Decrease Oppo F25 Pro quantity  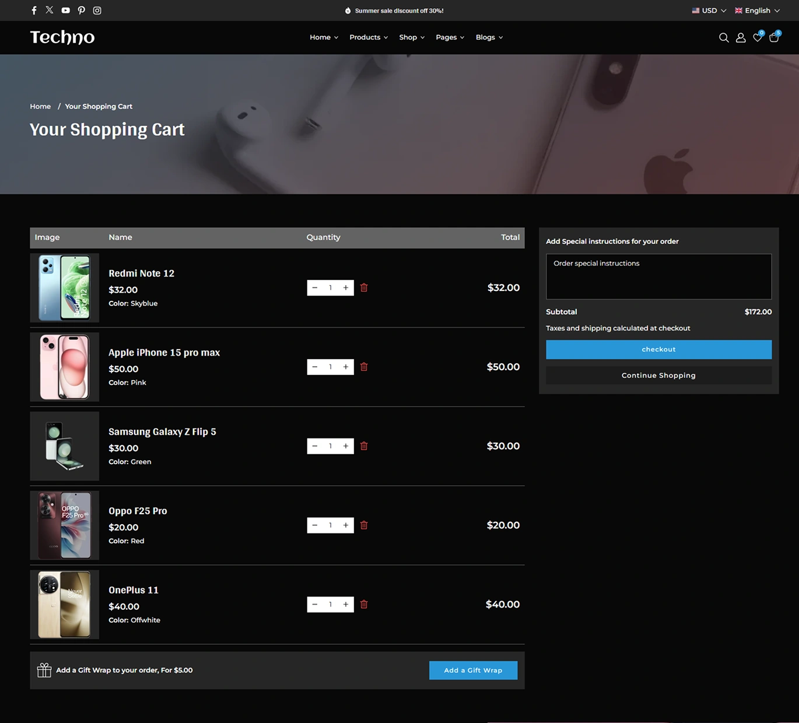(x=315, y=525)
